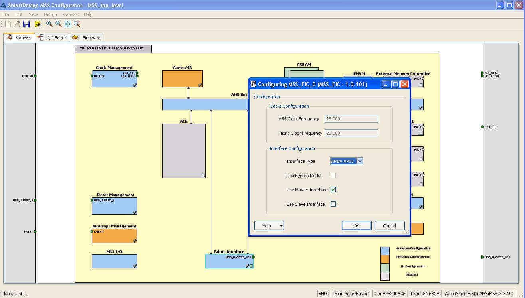Image resolution: width=525 pixels, height=298 pixels.
Task: Click the zoom region magnifier icon
Action: (x=77, y=24)
